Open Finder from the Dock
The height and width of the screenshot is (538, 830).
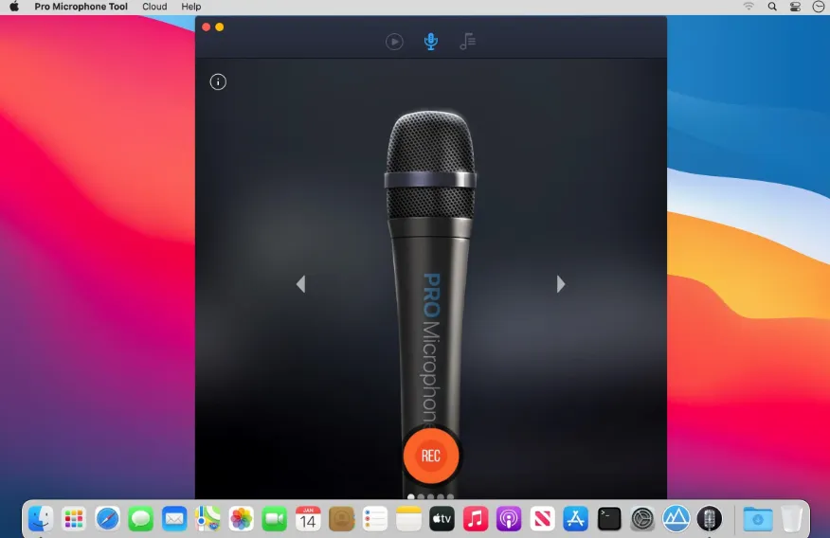(x=41, y=518)
